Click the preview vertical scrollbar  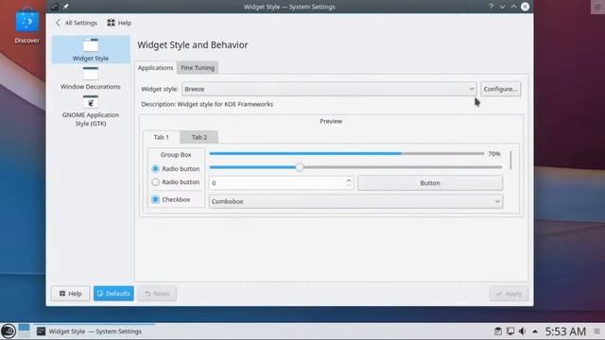[x=510, y=160]
